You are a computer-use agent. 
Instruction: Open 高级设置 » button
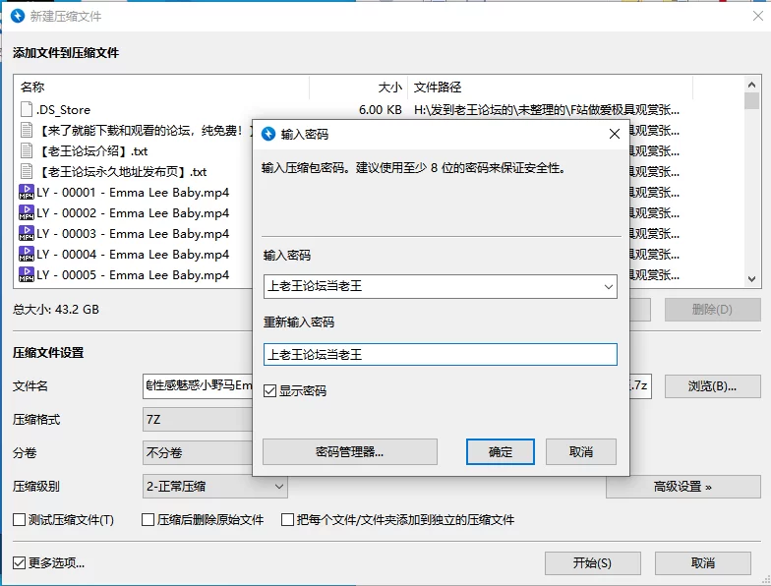pyautogui.click(x=682, y=487)
